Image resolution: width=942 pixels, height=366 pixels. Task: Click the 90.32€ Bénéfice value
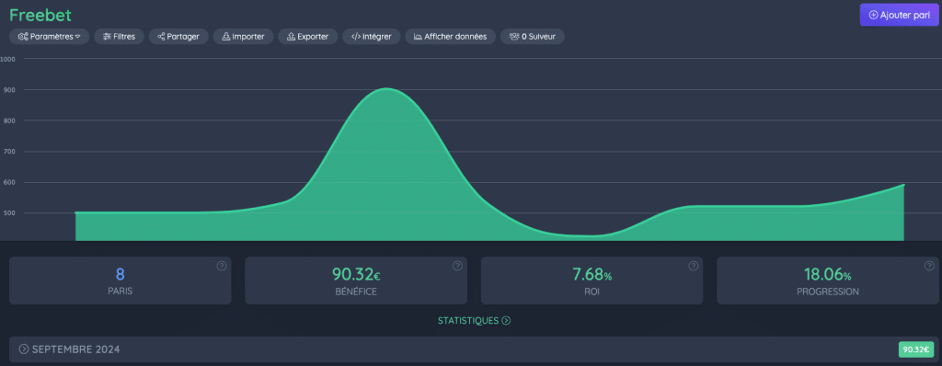(356, 275)
